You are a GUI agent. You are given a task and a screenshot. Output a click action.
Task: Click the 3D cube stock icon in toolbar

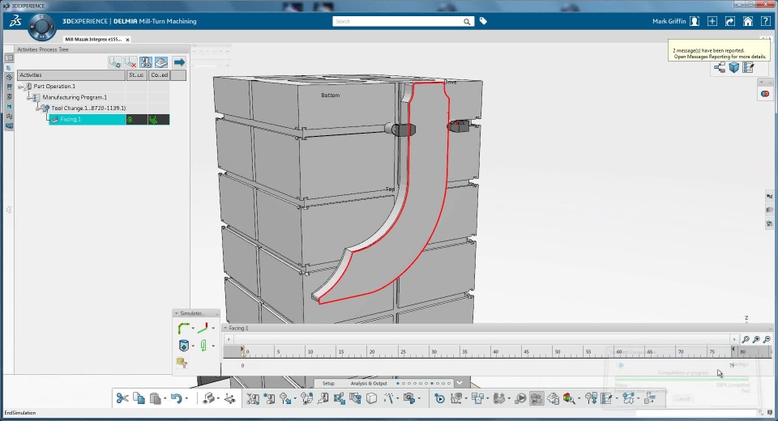pos(372,398)
